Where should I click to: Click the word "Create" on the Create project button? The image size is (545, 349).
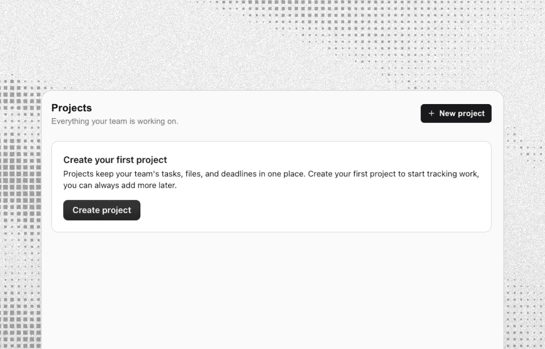[86, 210]
